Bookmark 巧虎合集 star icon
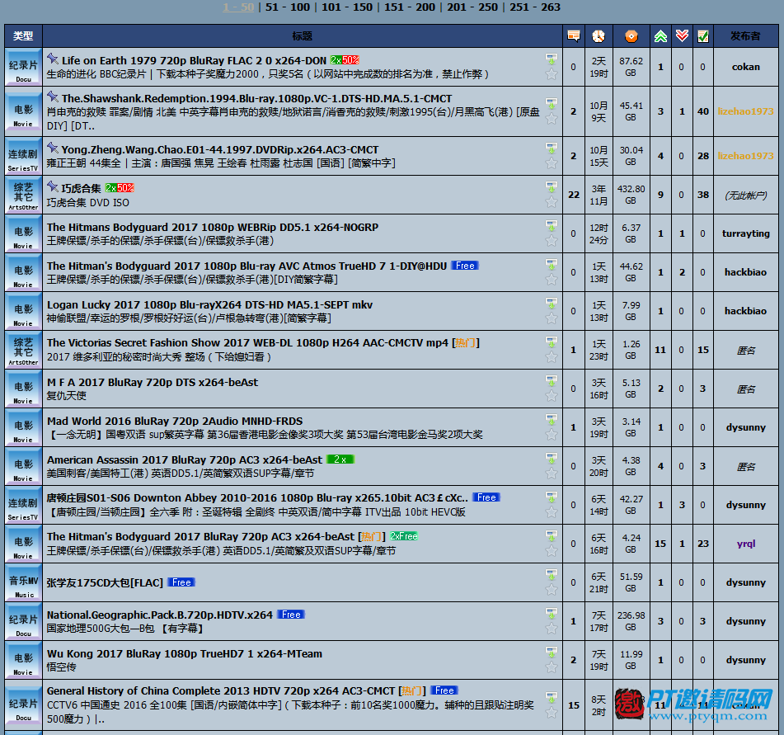The height and width of the screenshot is (735, 784). click(x=551, y=201)
